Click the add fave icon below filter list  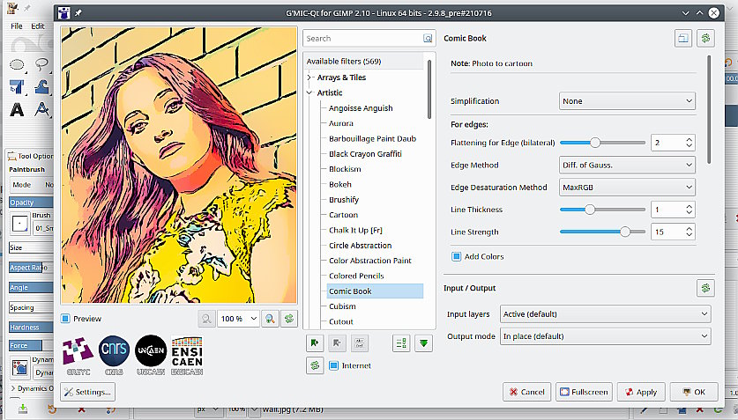click(314, 343)
